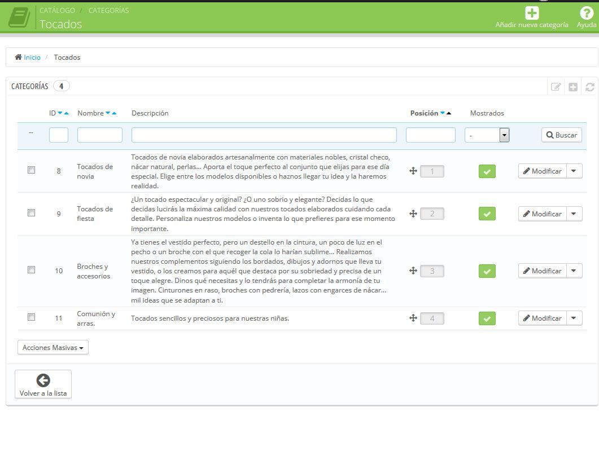599x461 pixels.
Task: Click the Inicio breadcrumb link
Action: [x=32, y=57]
